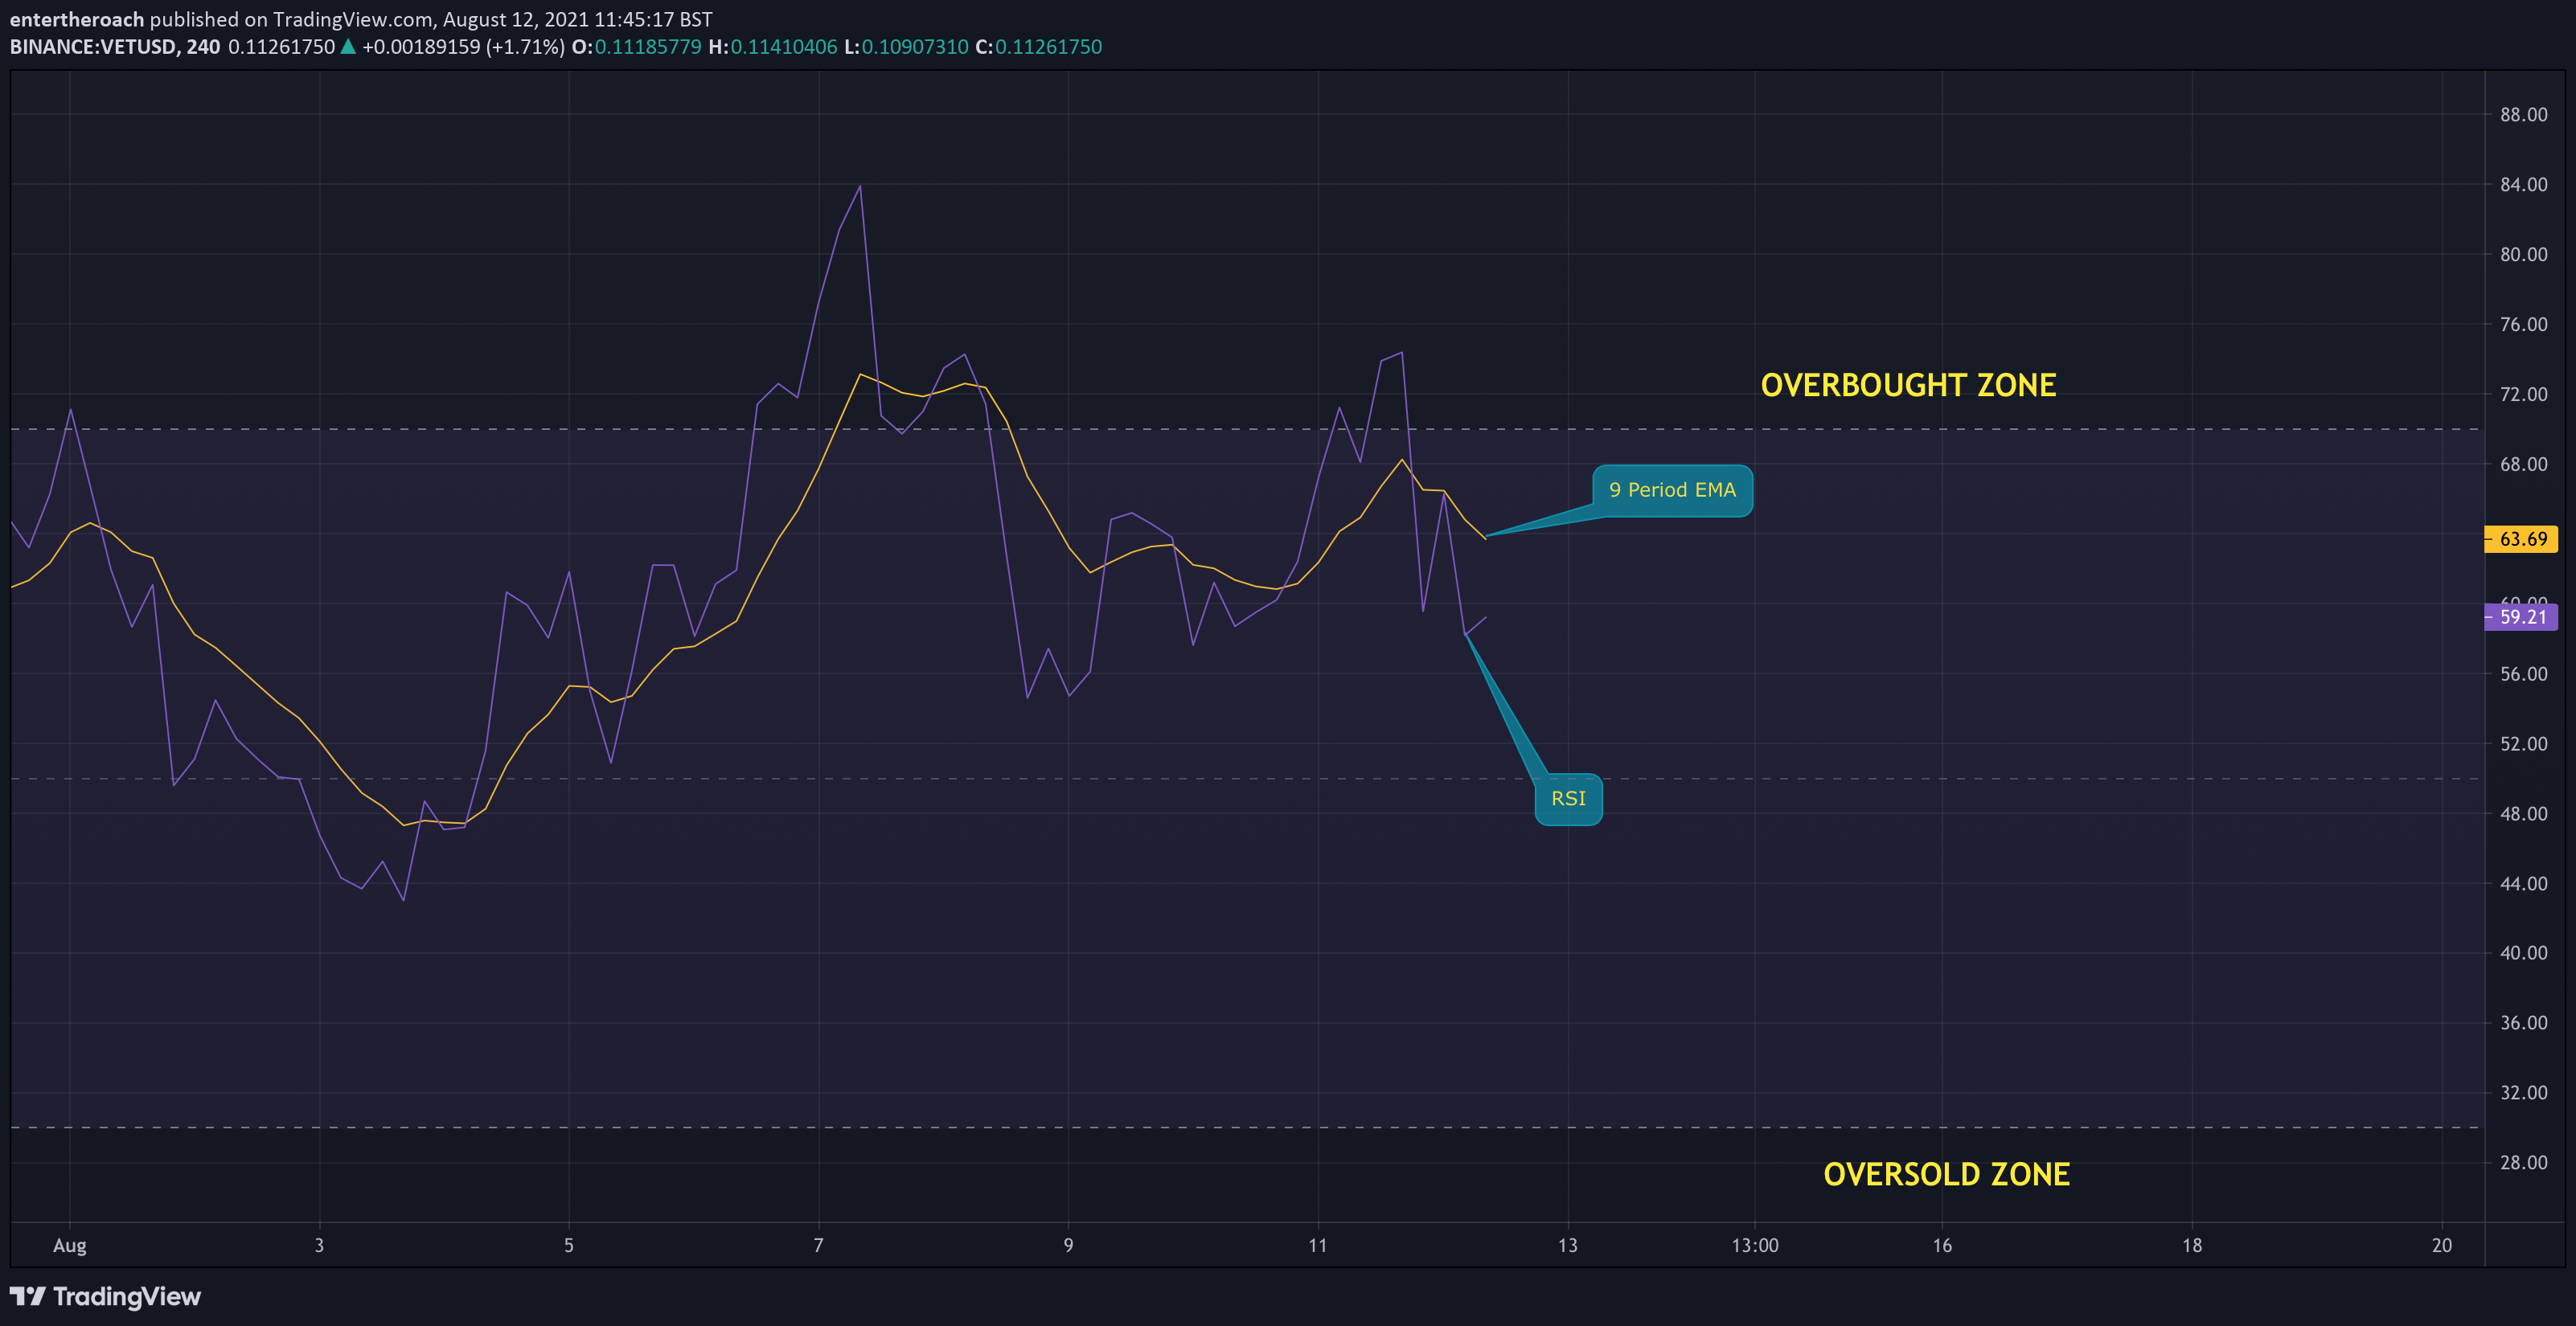2576x1326 pixels.
Task: Click the '11' date on time axis
Action: coord(1318,1245)
